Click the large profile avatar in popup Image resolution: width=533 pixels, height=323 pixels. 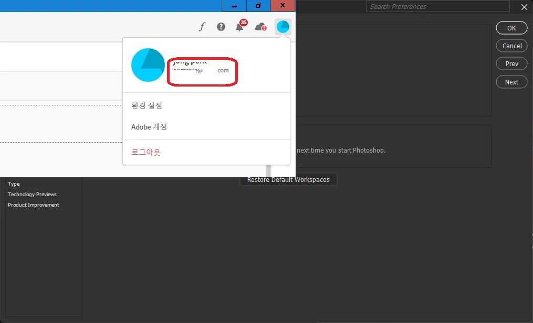[148, 65]
